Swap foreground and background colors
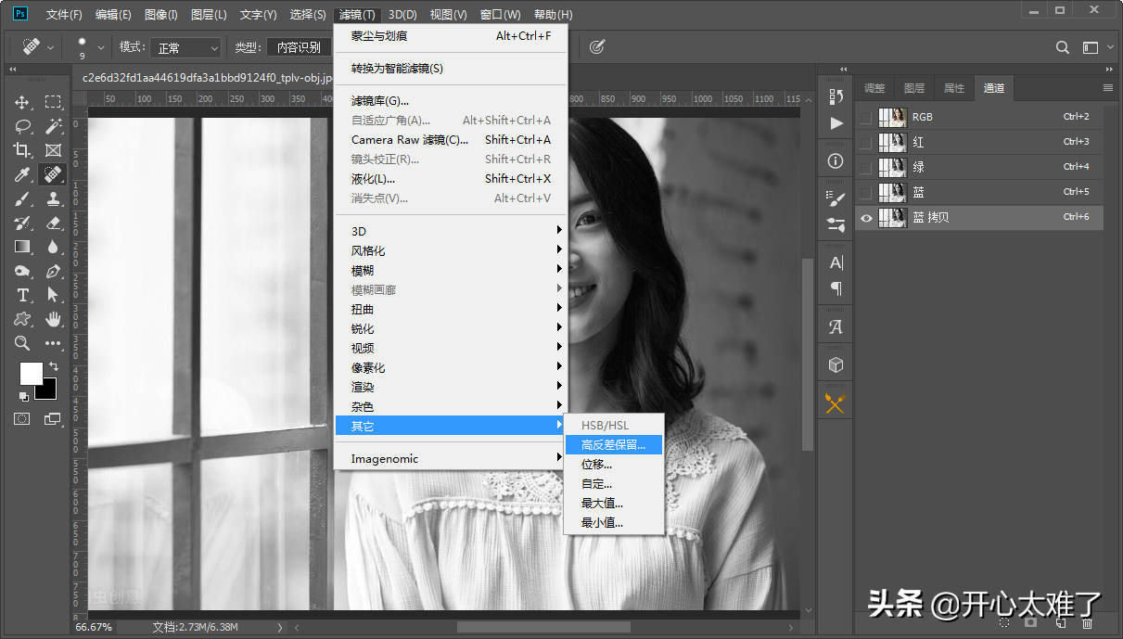 click(52, 365)
